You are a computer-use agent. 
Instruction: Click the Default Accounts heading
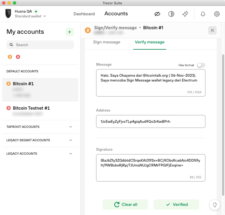pyautogui.click(x=22, y=71)
